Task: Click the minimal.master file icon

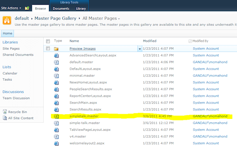Action: pos(56,76)
